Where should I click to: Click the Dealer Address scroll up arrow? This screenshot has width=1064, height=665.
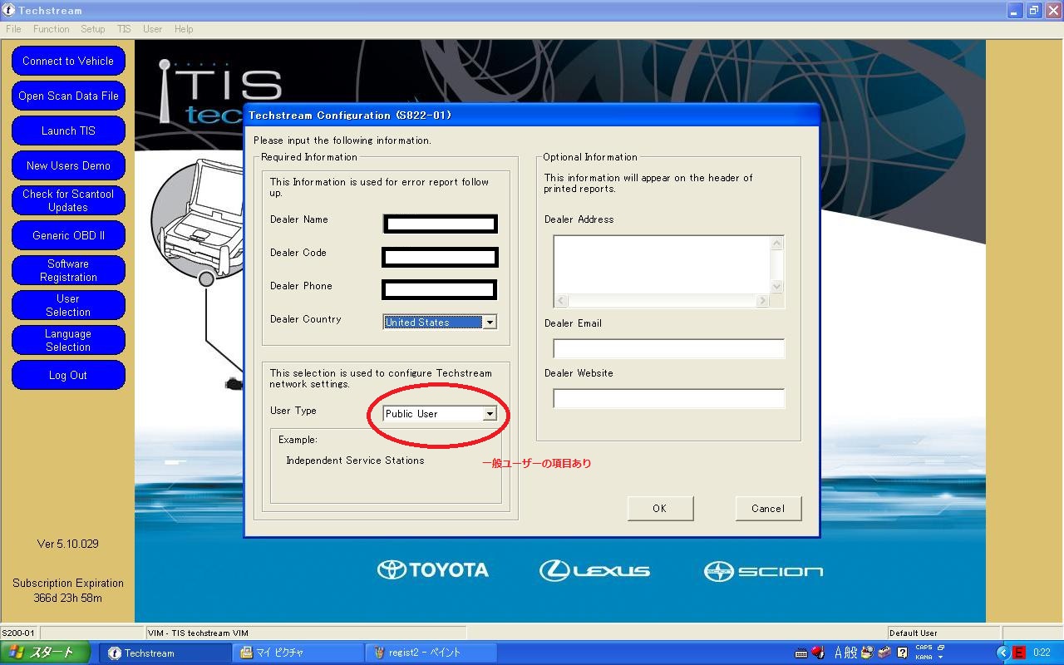pyautogui.click(x=777, y=244)
